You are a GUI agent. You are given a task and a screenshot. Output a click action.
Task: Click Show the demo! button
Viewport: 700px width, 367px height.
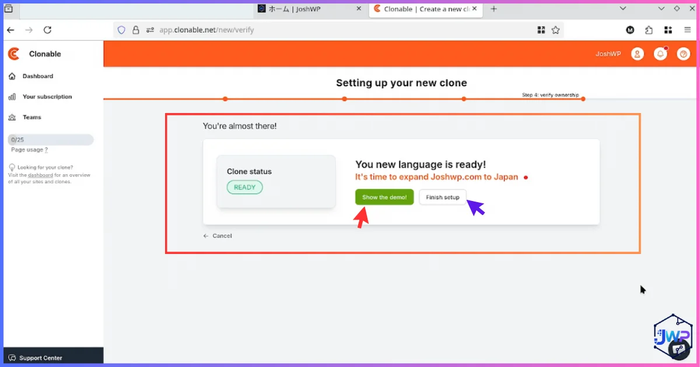[x=384, y=197]
